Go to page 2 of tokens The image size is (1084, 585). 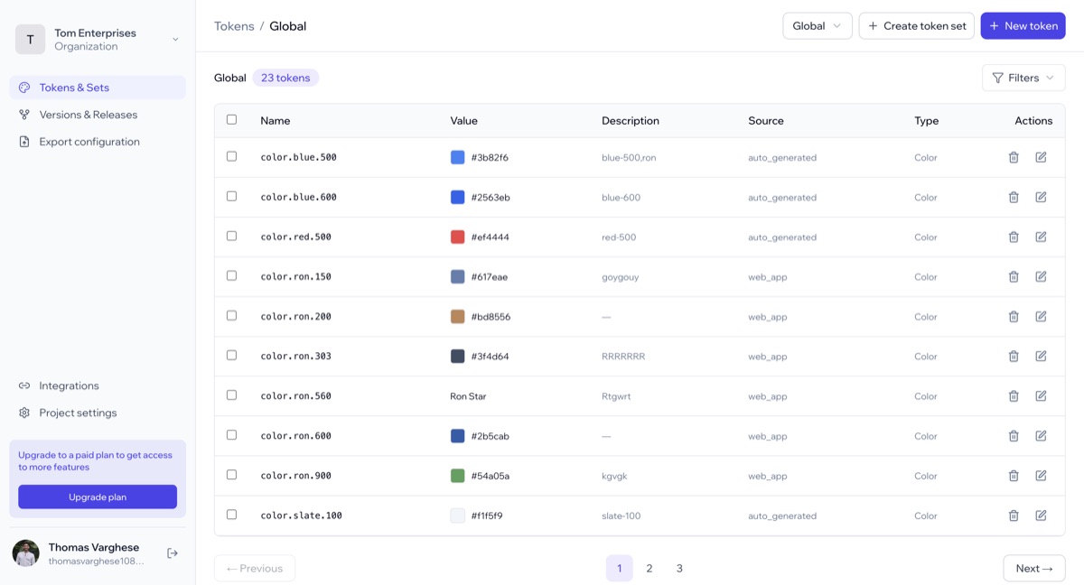(x=649, y=569)
